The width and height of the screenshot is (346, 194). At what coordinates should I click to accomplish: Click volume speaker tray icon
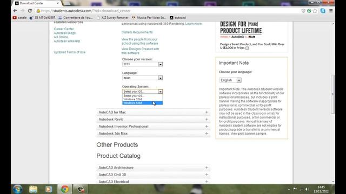pyautogui.click(x=307, y=189)
